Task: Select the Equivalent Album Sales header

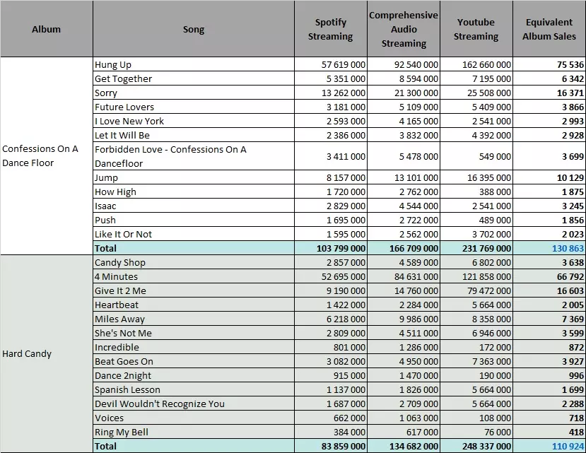Action: (x=549, y=29)
